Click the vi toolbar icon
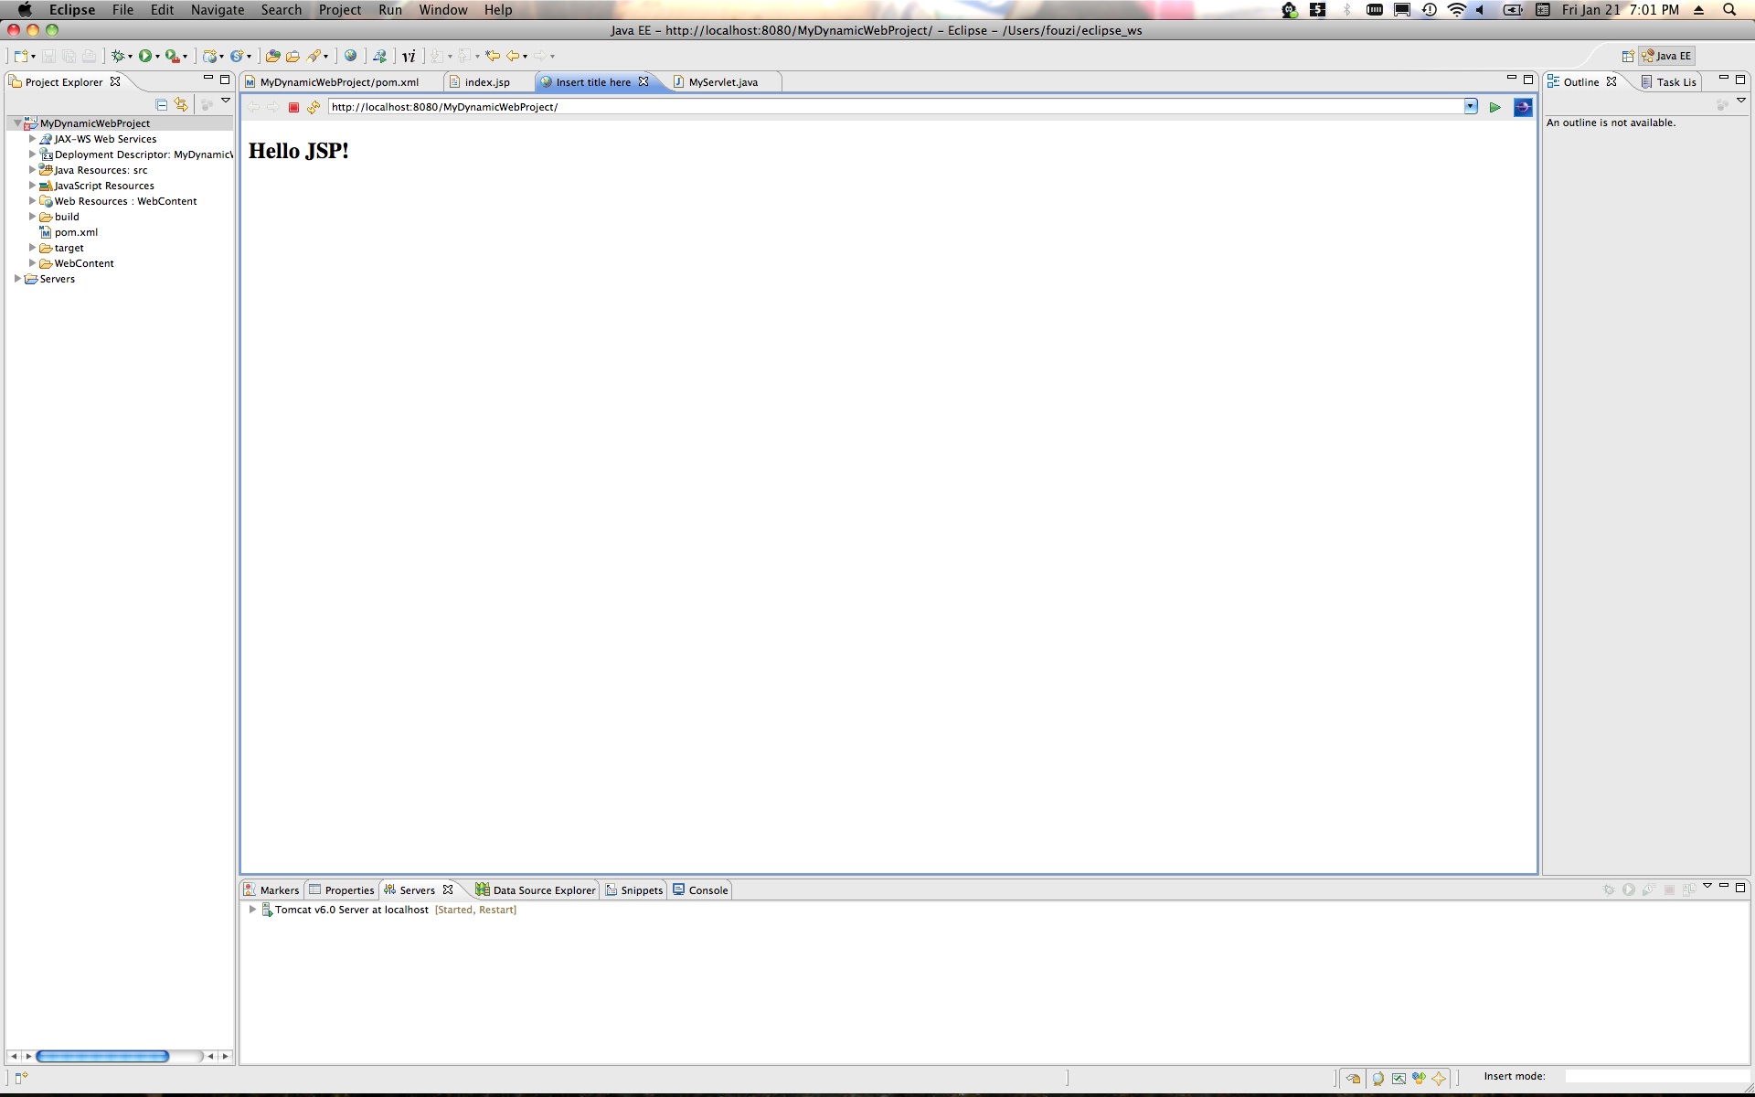This screenshot has width=1755, height=1097. [409, 56]
